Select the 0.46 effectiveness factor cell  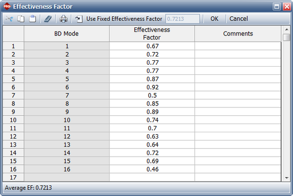pyautogui.click(x=152, y=169)
